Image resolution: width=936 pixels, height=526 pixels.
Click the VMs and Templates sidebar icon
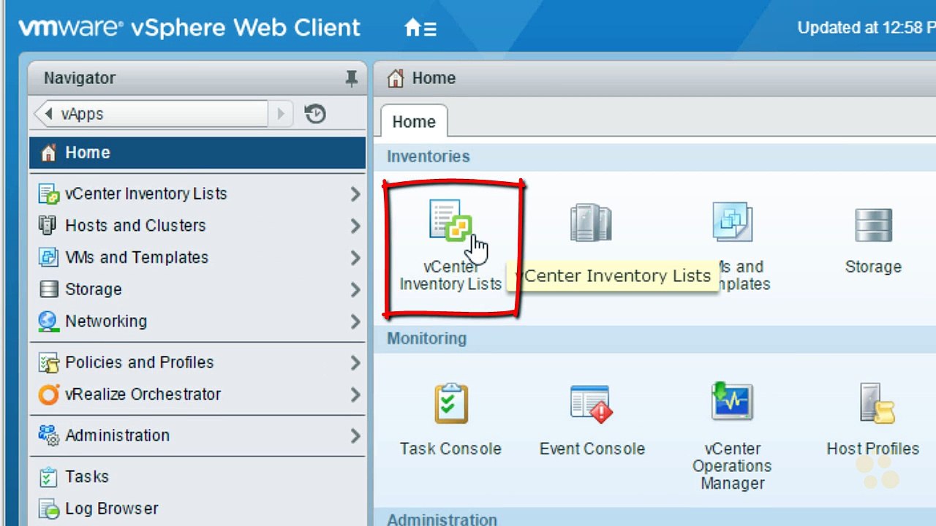(48, 257)
